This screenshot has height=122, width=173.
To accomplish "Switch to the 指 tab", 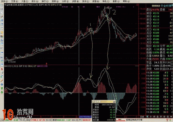I will click(x=164, y=117).
